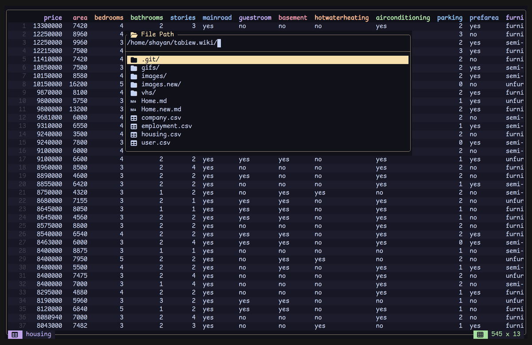Screen dimensions: 532x345
Task: Click the hotwaterheating column header
Action: pyautogui.click(x=342, y=18)
